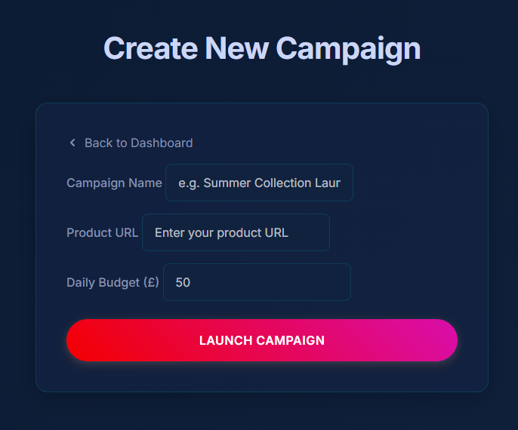Click the empty right end of Product URL field

pyautogui.click(x=310, y=232)
